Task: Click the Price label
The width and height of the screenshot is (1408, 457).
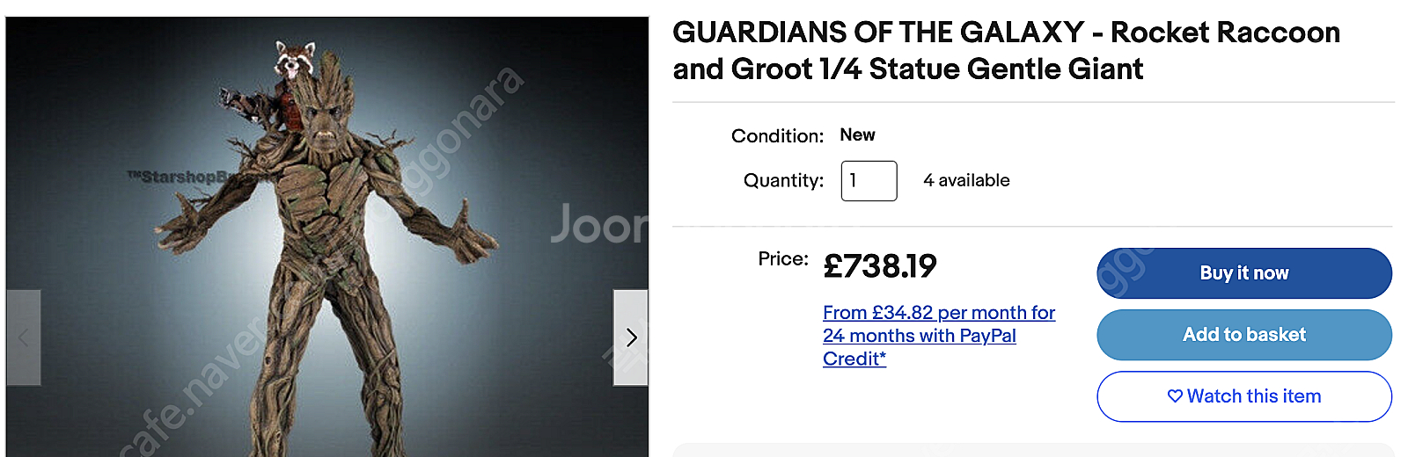Action: coord(783,259)
